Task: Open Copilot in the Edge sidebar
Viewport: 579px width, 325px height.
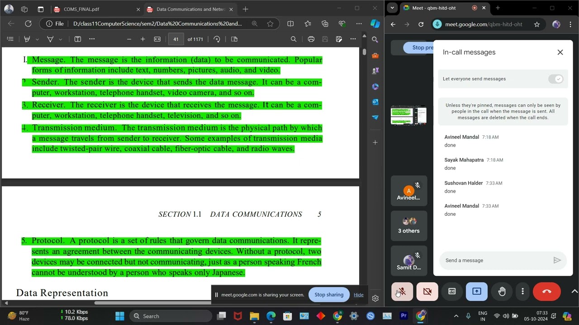Action: point(375,23)
